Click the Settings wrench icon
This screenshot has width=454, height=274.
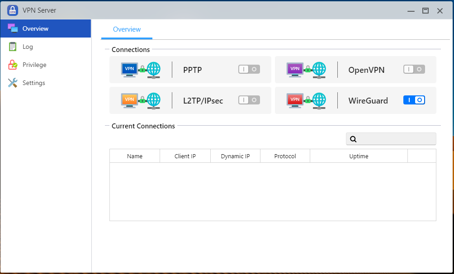(x=13, y=83)
